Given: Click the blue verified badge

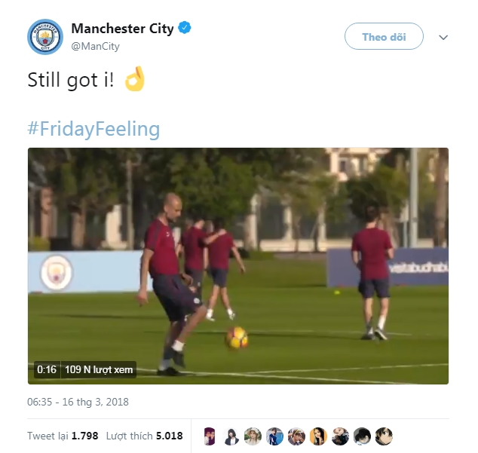Looking at the screenshot, I should (185, 28).
